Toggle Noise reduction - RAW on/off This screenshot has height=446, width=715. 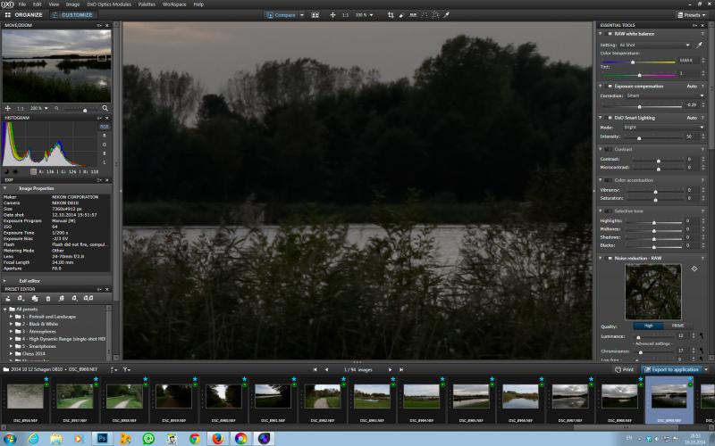click(610, 258)
